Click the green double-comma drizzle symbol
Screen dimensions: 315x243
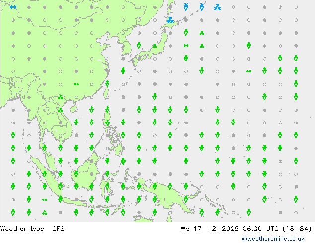pyautogui.click(x=186, y=46)
